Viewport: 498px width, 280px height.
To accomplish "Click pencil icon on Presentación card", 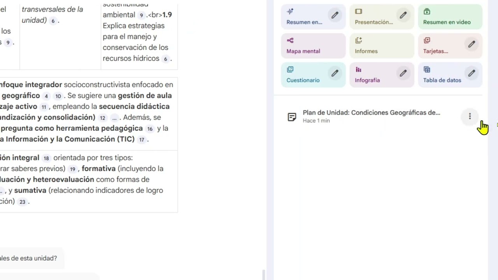I will 403,15.
